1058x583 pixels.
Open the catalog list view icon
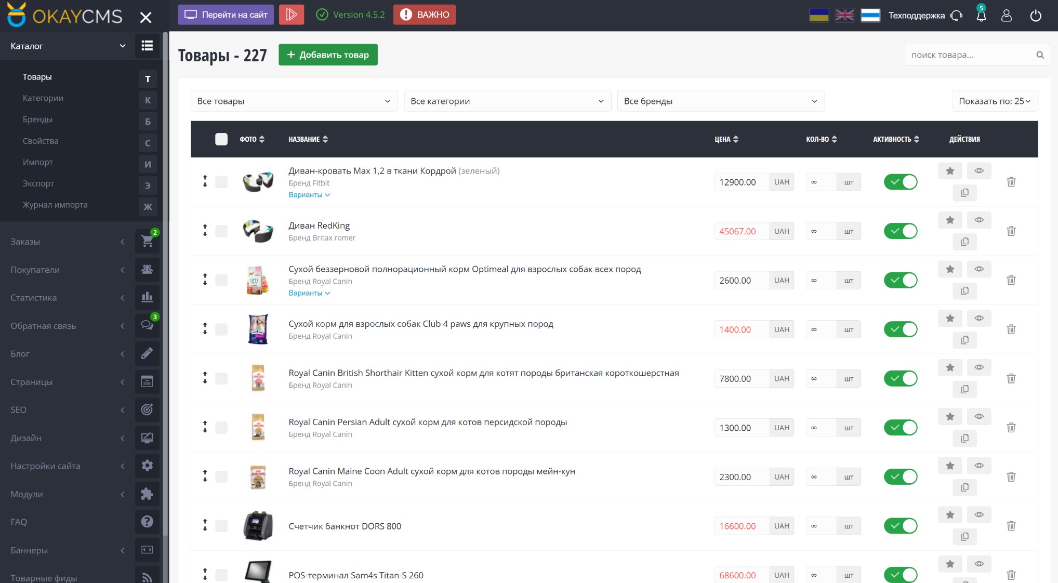click(x=147, y=46)
